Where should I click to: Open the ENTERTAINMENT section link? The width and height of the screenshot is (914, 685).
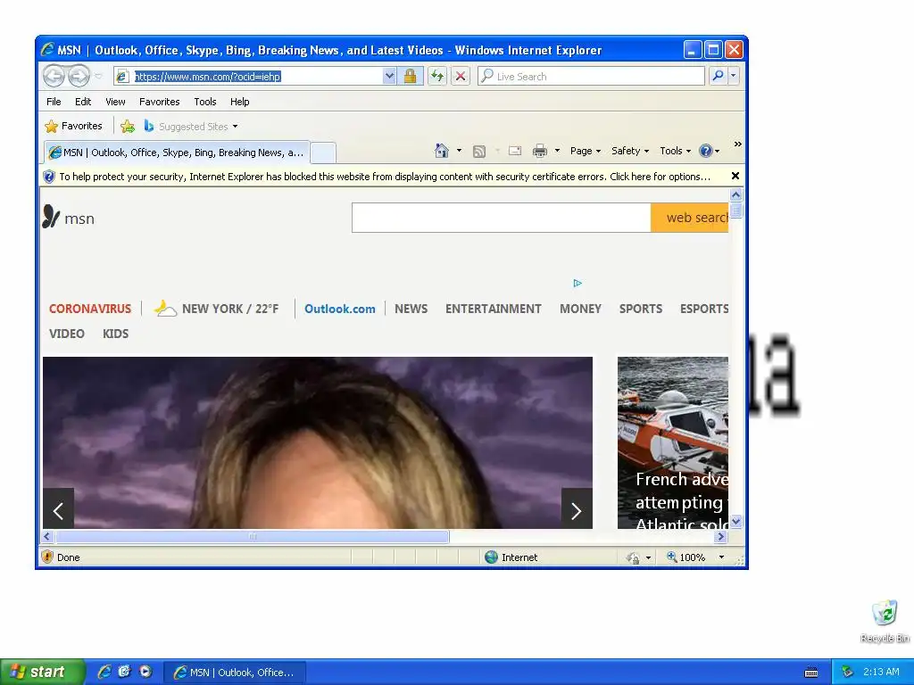[493, 309]
